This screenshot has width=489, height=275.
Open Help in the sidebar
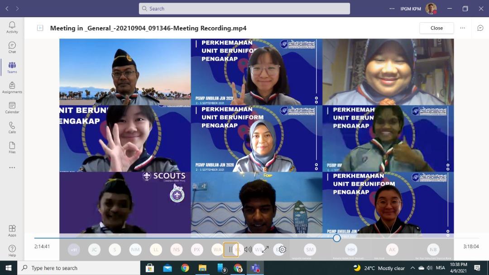pos(12,250)
